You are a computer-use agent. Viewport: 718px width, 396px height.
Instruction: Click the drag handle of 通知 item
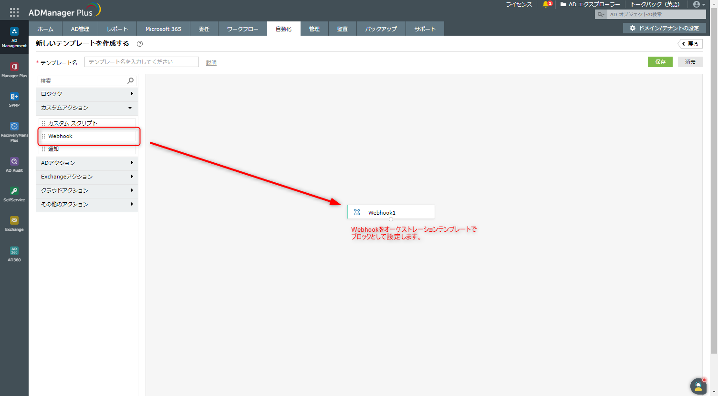tap(43, 149)
